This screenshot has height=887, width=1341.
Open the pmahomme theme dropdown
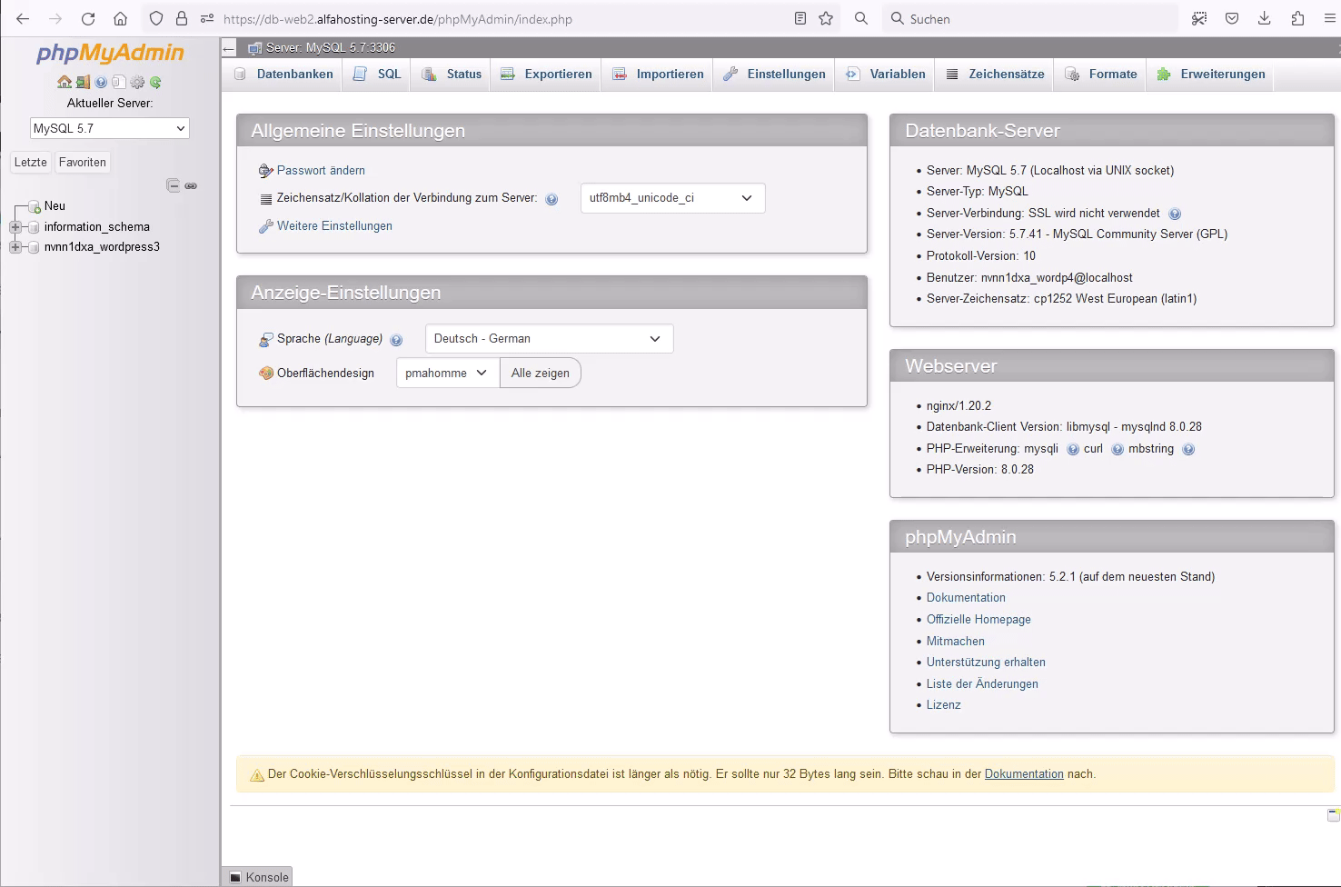[448, 373]
